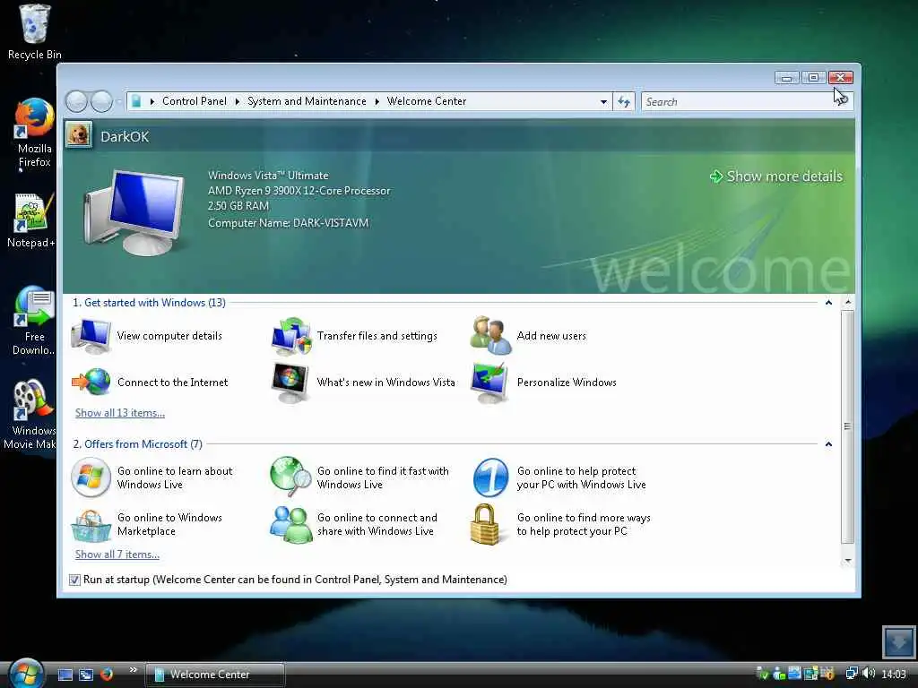Viewport: 918px width, 688px height.
Task: Click the Computer Name: DARK-VISTAVM text
Action: 288,223
